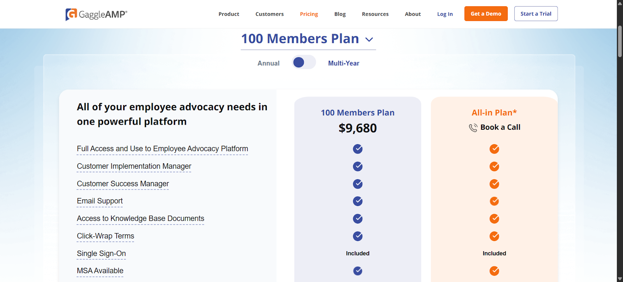Click the GaggleAMP logo
This screenshot has height=282, width=623.
pos(96,14)
